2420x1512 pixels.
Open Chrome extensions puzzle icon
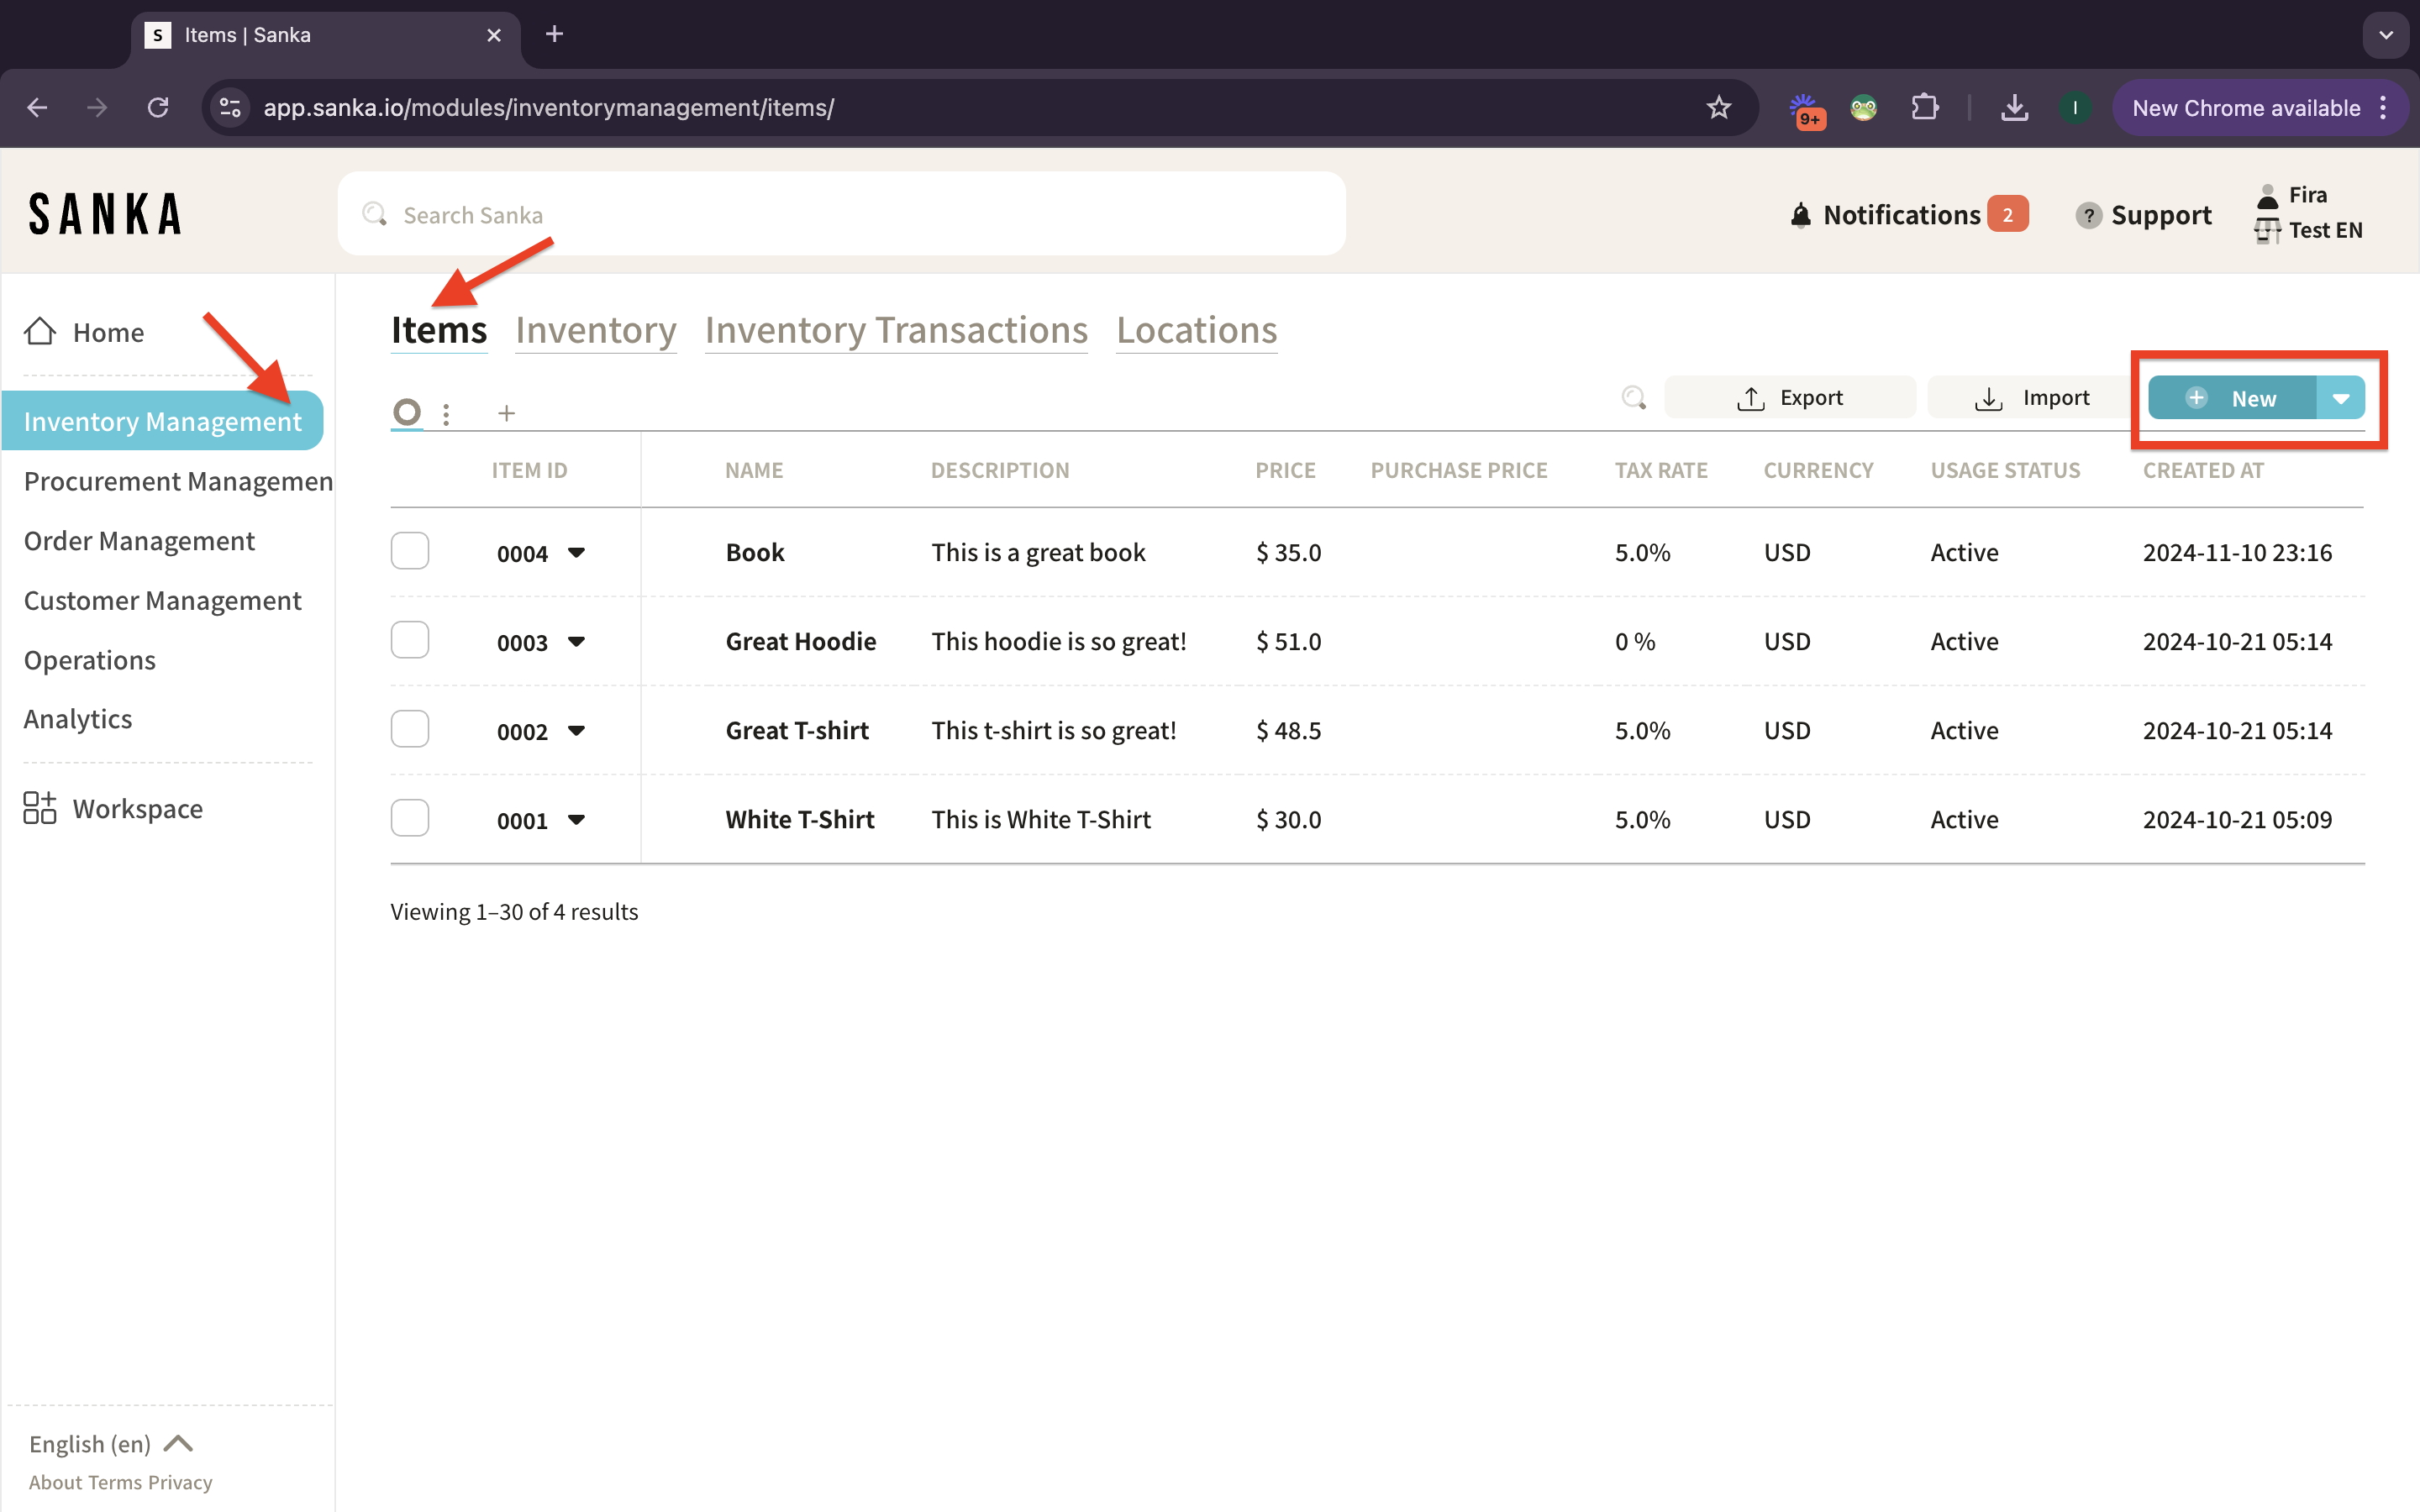tap(1924, 108)
